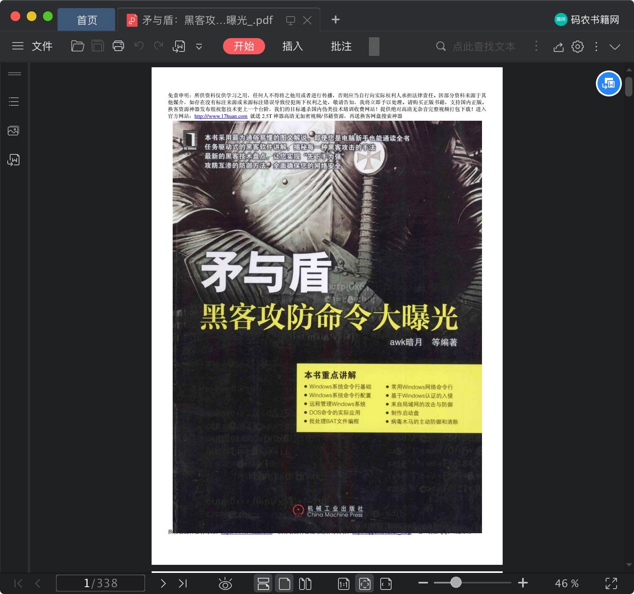Zoom in with plus button
Viewport: 634px width, 594px height.
pyautogui.click(x=523, y=583)
